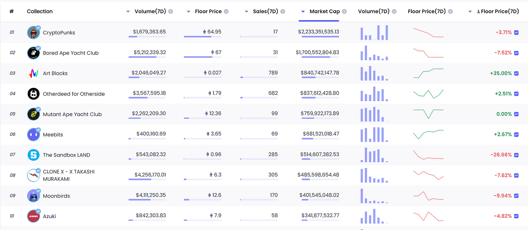Click CryptoPunks 7D volume bar chart

(x=374, y=33)
